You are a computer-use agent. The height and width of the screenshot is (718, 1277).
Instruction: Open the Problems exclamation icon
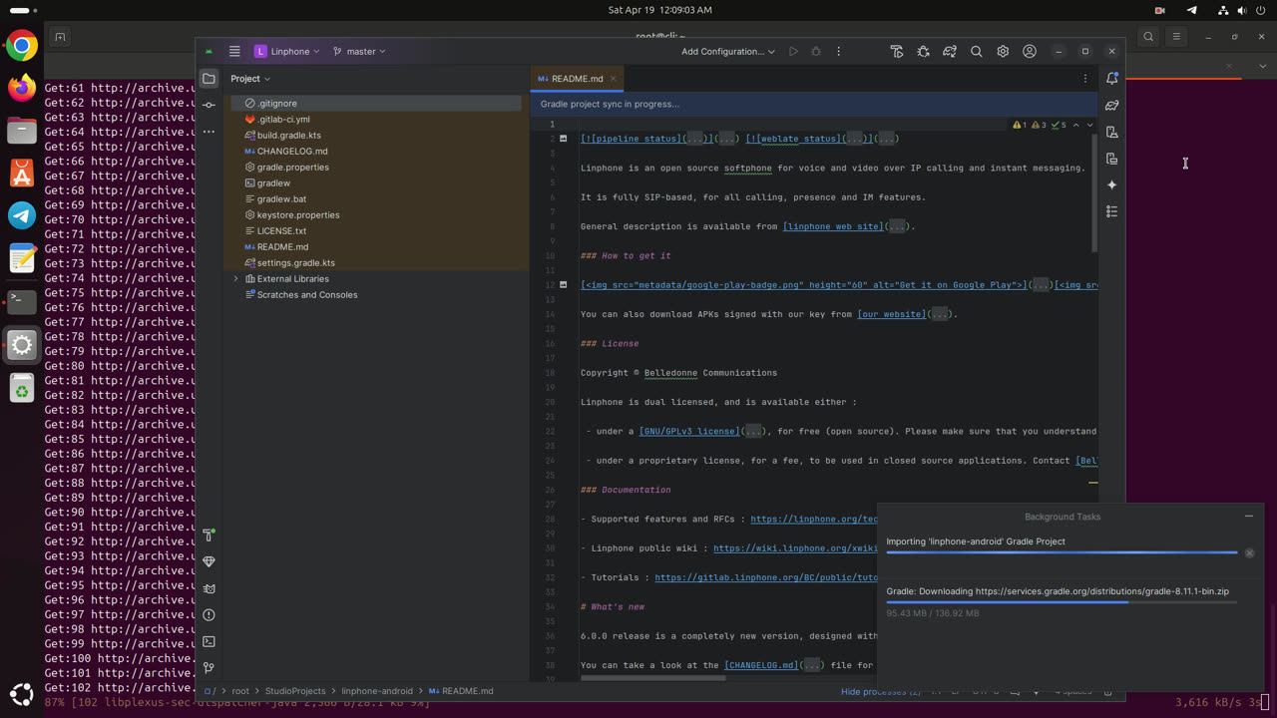[209, 615]
